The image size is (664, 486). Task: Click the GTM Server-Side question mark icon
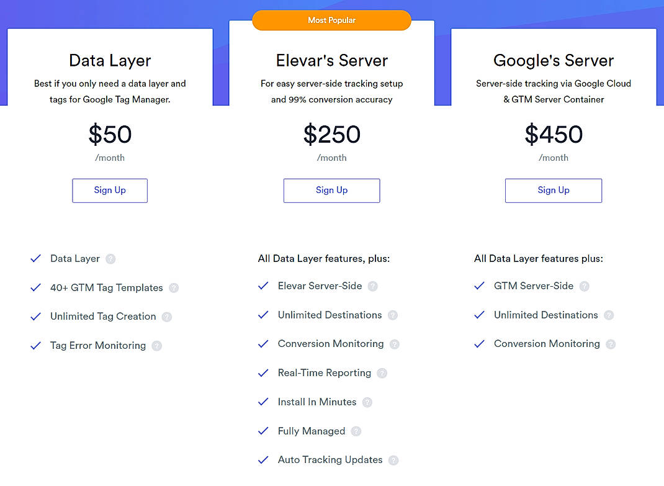584,286
